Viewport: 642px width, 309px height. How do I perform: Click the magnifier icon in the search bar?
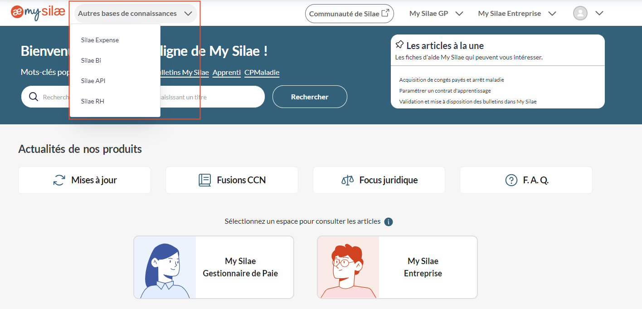pyautogui.click(x=34, y=96)
